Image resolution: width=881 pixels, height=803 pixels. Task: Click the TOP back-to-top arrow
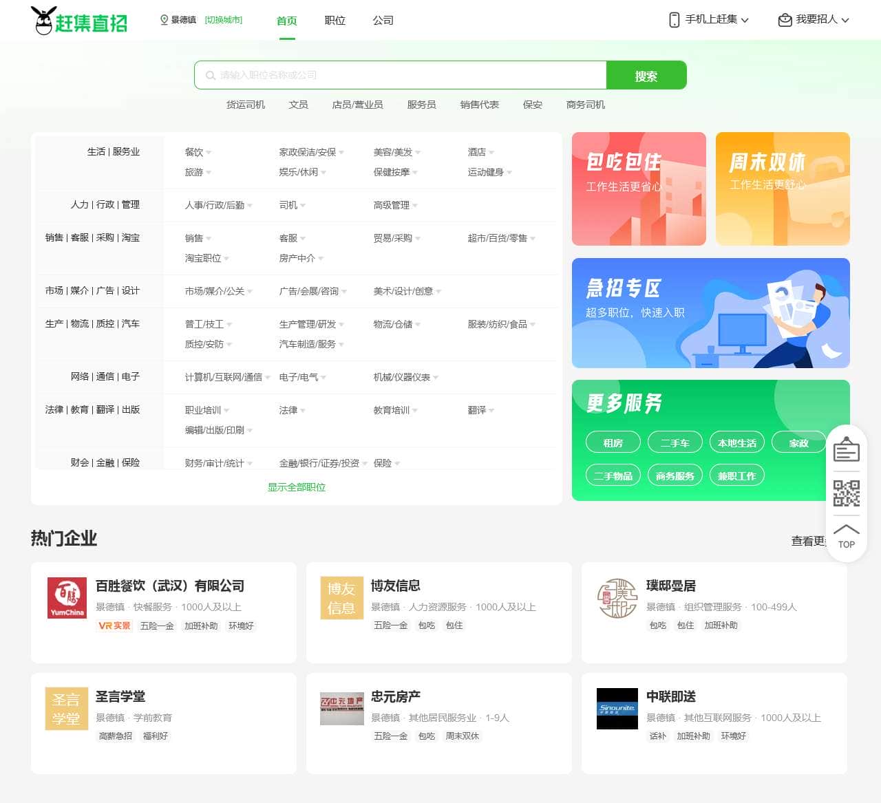point(846,536)
